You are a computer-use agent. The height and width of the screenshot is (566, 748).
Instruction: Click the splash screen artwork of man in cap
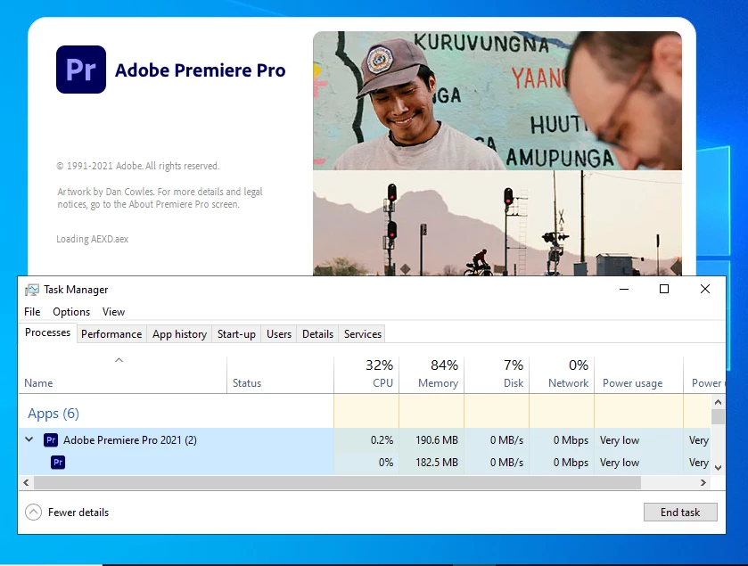(497, 101)
